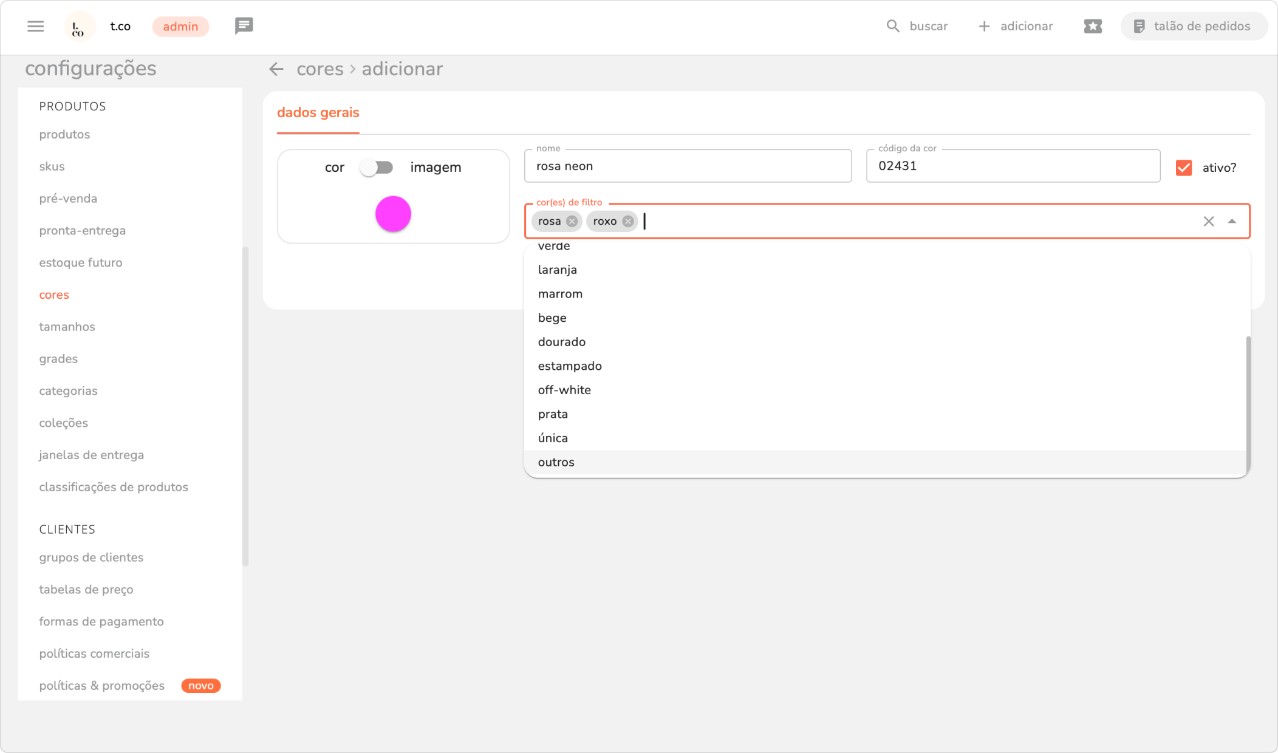Click the talão de pedidos button
This screenshot has height=753, width=1278.
pos(1193,26)
